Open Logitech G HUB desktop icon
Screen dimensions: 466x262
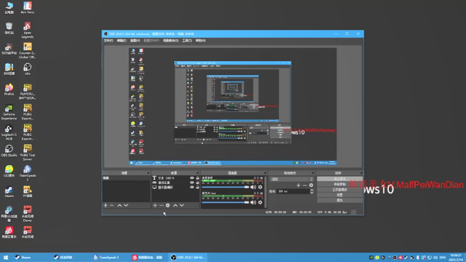tap(9, 132)
